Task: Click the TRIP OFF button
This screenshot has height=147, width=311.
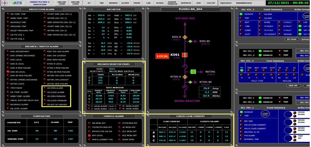Action: [293, 86]
